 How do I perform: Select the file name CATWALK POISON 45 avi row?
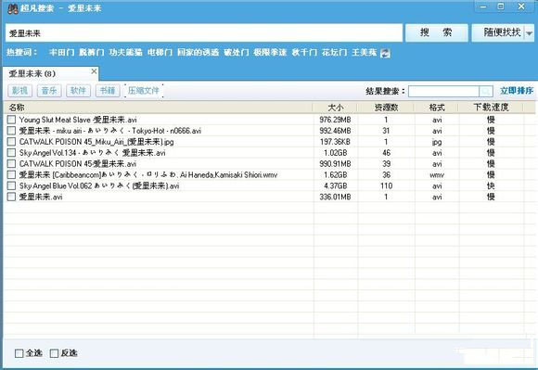78,164
